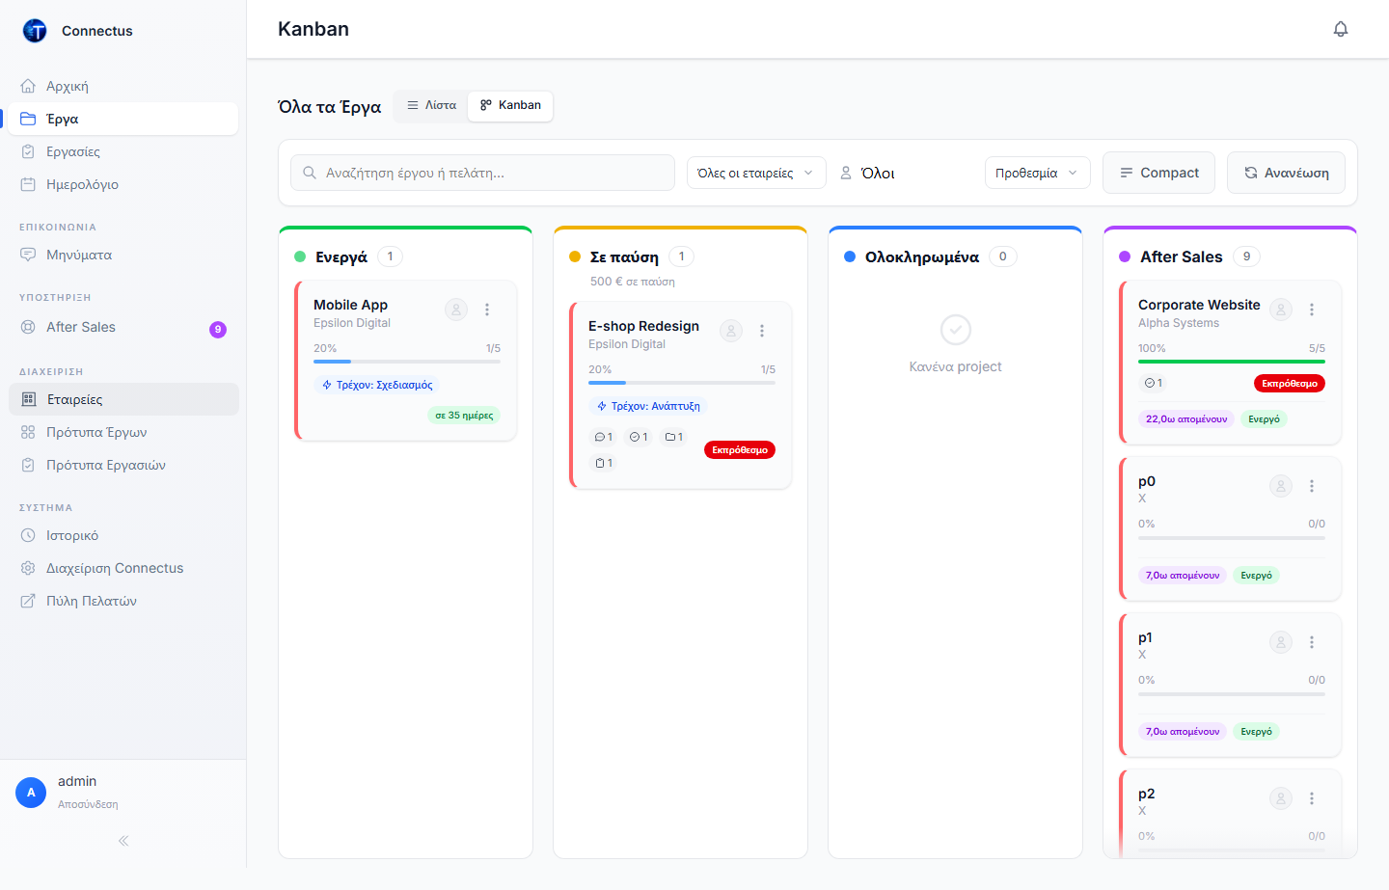Open Mobile App card options menu
The image size is (1389, 890).
(x=487, y=310)
